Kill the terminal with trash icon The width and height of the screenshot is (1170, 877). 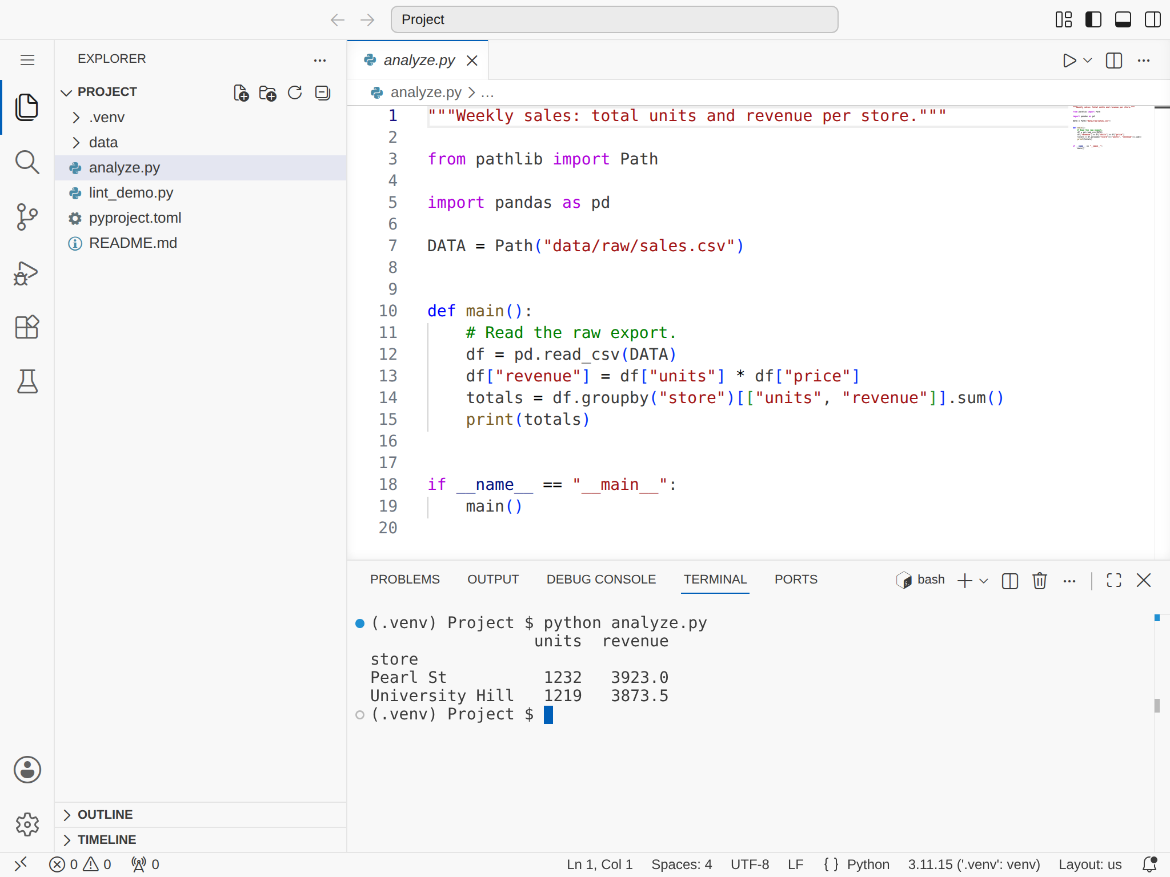[x=1040, y=581]
